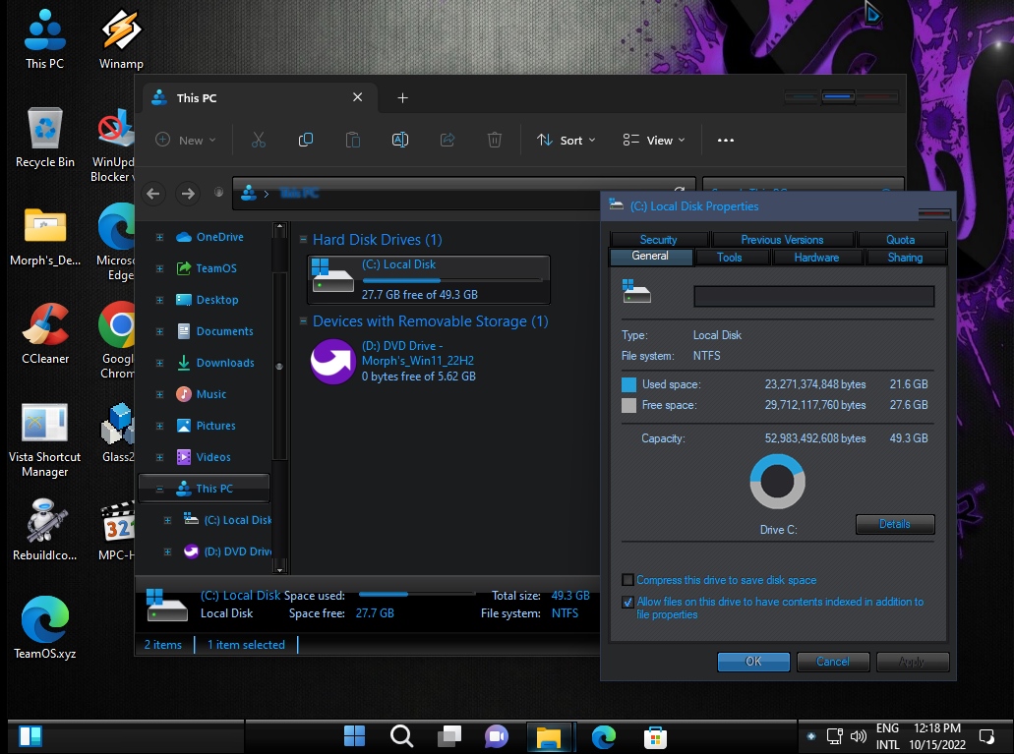
Task: Click the Delete trash icon in toolbar
Action: pos(495,141)
